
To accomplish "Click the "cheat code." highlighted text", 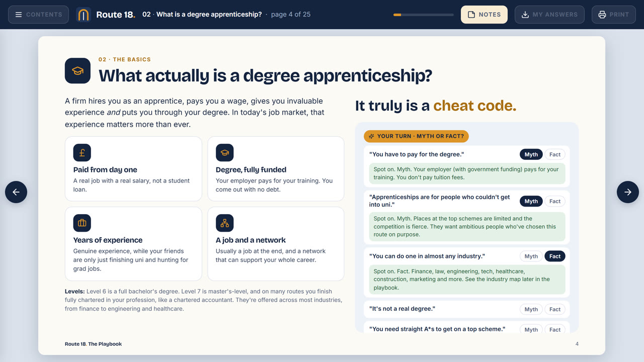I will (x=474, y=106).
